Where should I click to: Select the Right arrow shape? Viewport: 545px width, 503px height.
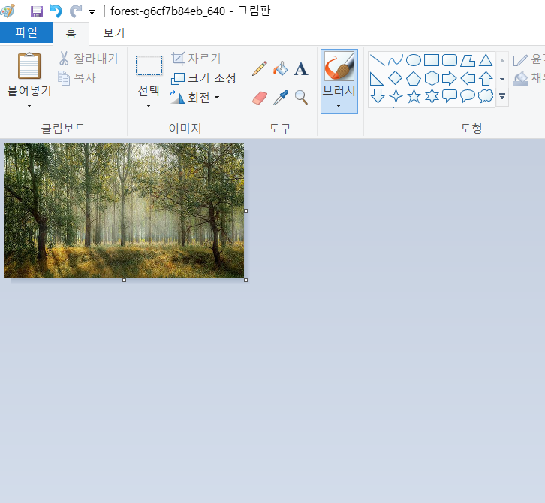click(450, 78)
